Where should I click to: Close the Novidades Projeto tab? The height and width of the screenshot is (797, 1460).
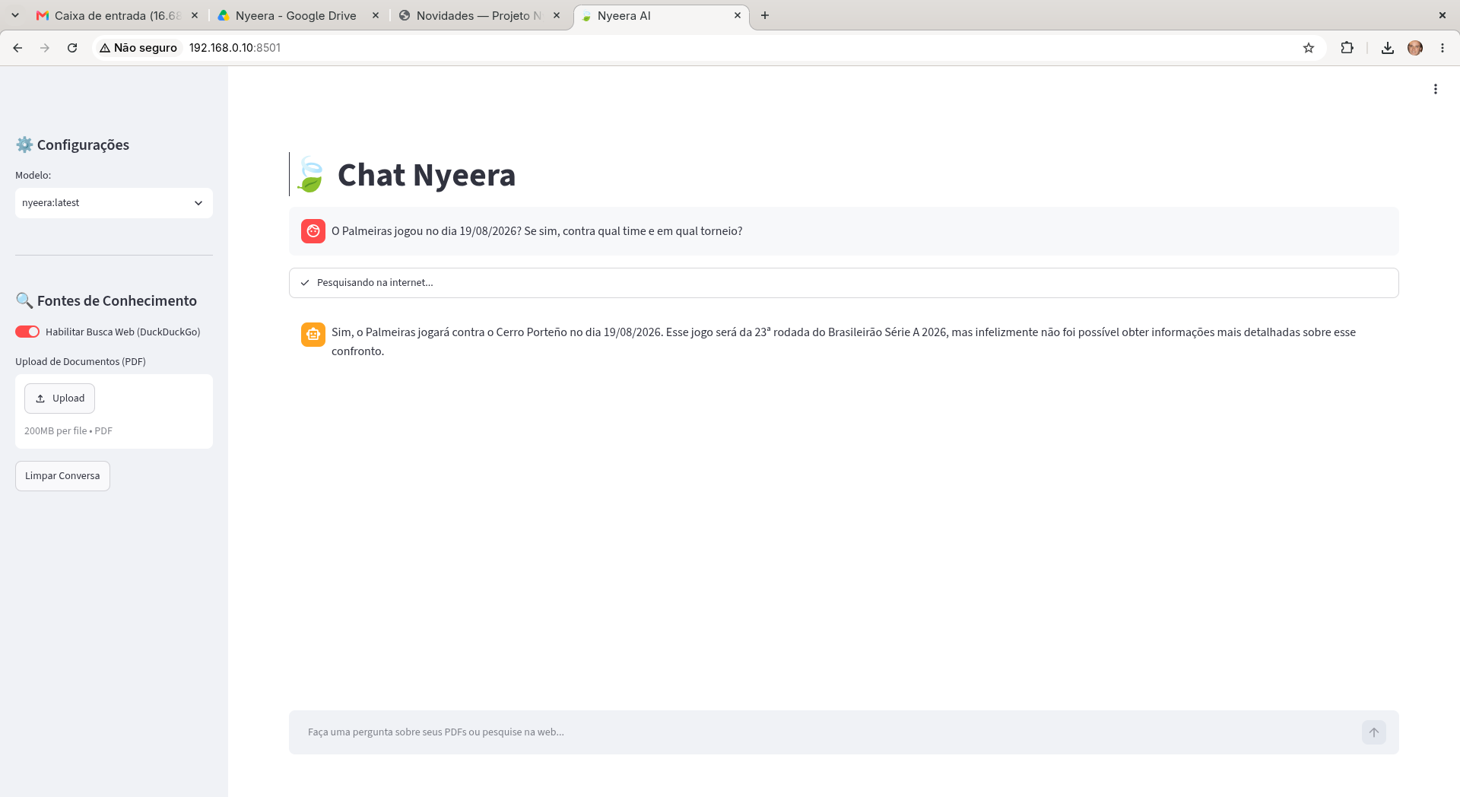point(557,15)
